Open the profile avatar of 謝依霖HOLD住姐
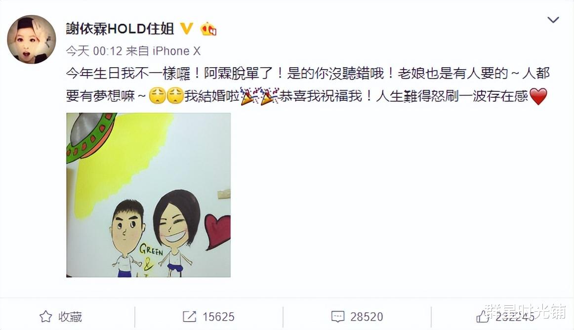This screenshot has height=330, width=574. coord(32,40)
